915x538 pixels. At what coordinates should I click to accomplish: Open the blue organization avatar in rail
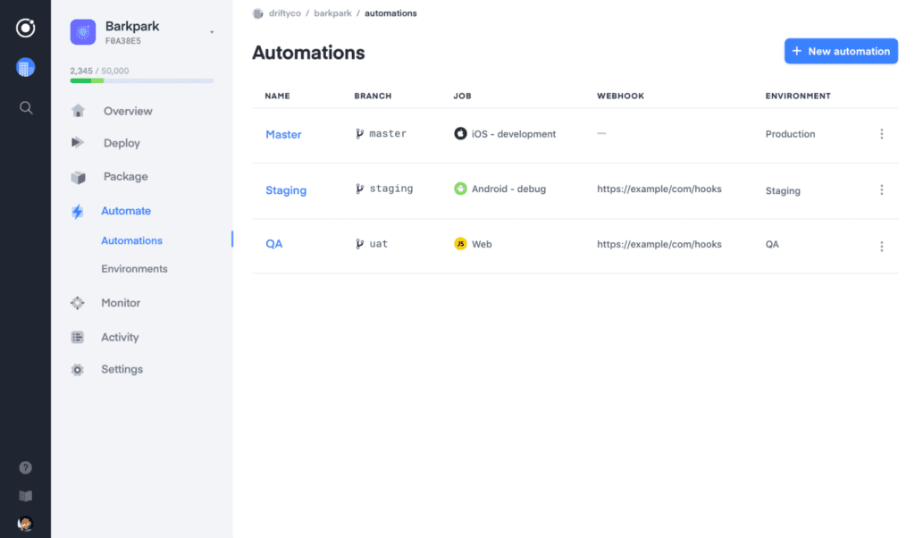pyautogui.click(x=25, y=68)
